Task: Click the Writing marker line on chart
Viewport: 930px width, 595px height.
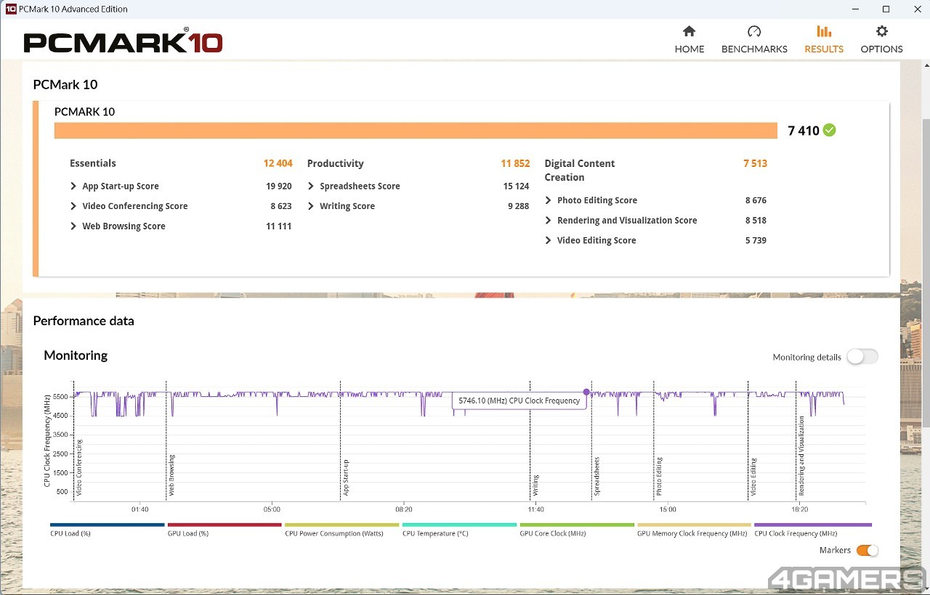Action: coord(530,440)
